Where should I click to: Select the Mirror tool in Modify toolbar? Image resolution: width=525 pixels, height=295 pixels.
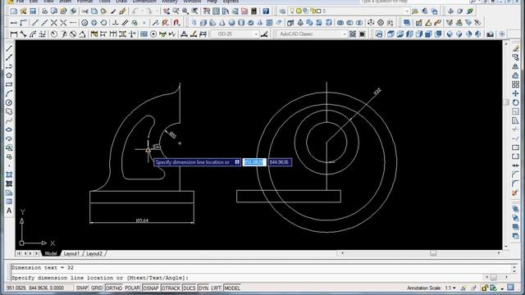(516, 66)
